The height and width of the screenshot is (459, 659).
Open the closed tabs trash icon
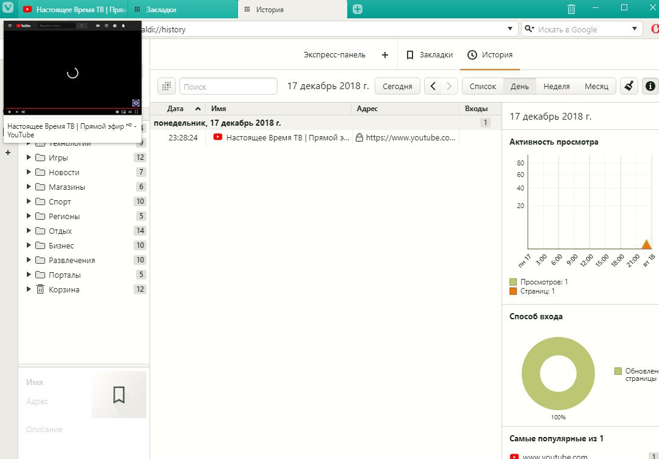tap(571, 9)
